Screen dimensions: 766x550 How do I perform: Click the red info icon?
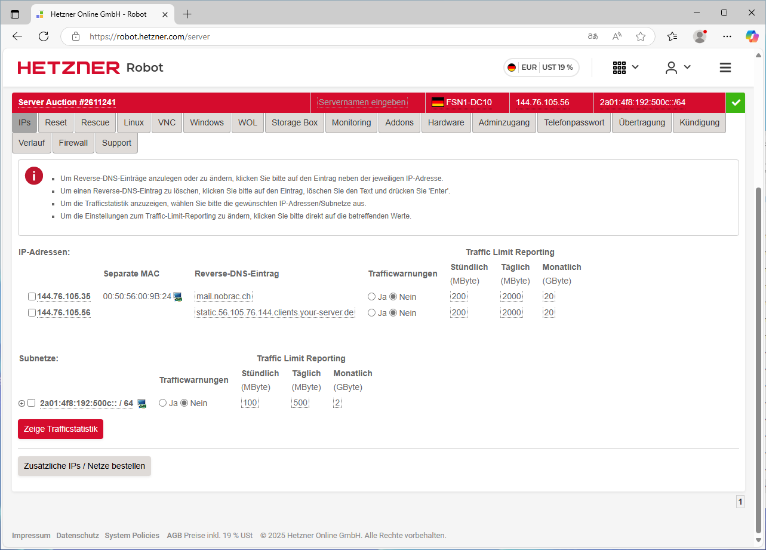[x=34, y=176]
